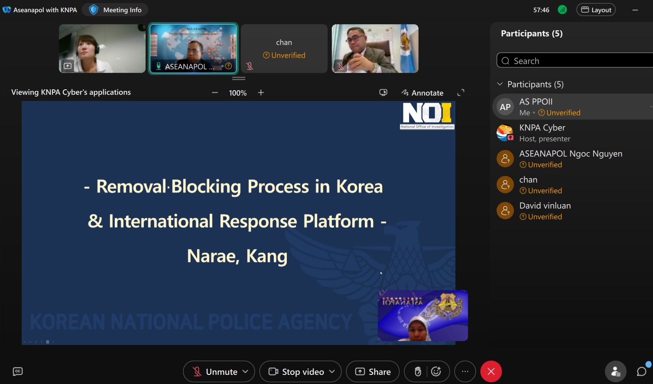
Task: Click the unverified icon on ASEANAPOL tile
Action: 228,66
